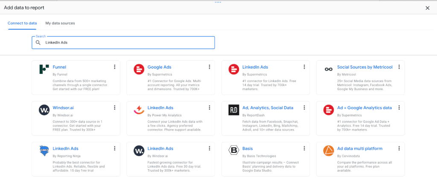Click the Cervinodata orange triangle logo

coord(329,151)
